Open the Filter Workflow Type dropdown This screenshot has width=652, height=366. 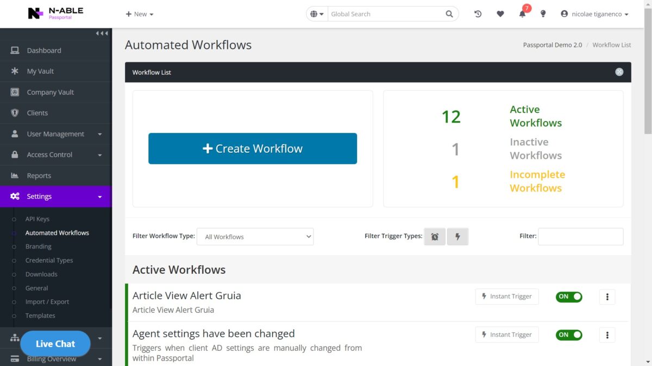coord(255,236)
